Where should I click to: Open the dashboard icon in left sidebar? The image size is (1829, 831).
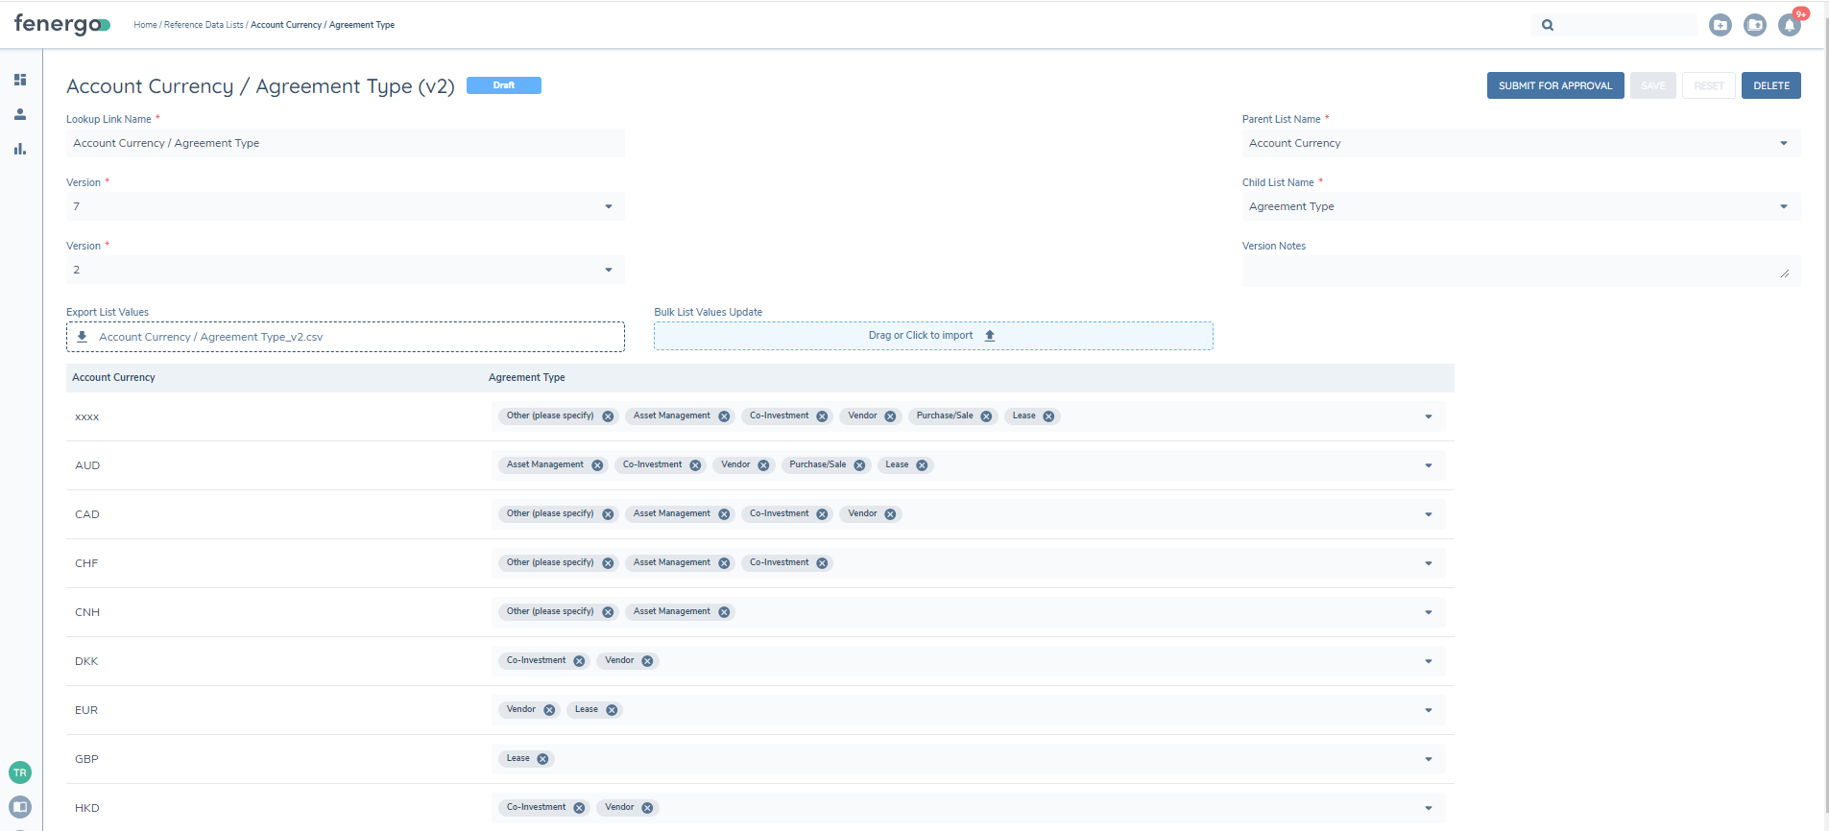pyautogui.click(x=20, y=80)
